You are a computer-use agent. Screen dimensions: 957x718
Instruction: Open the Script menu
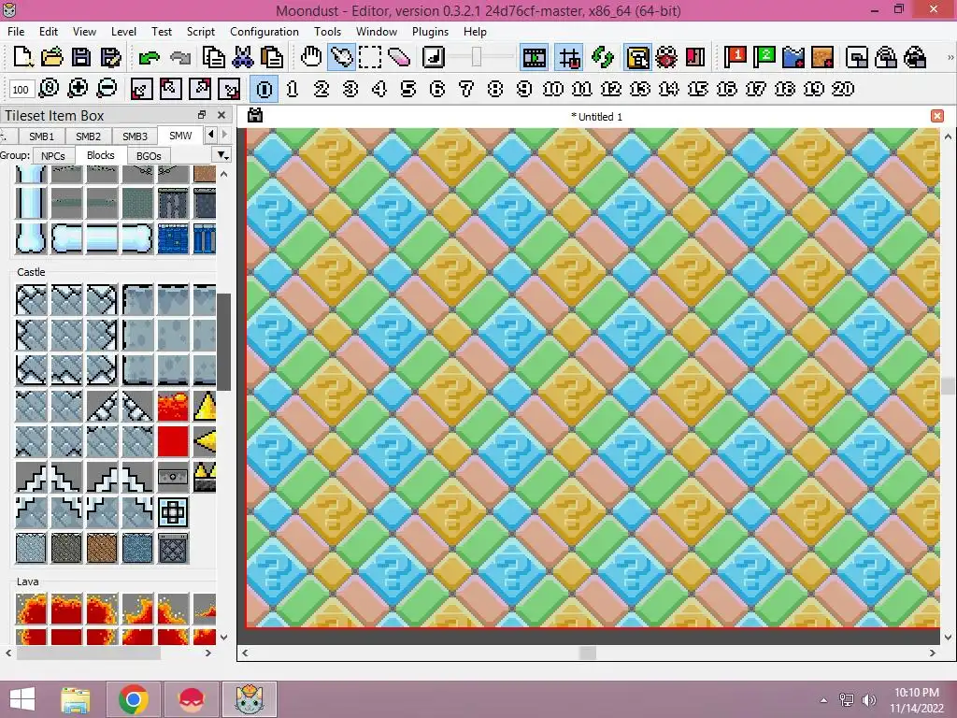[201, 31]
